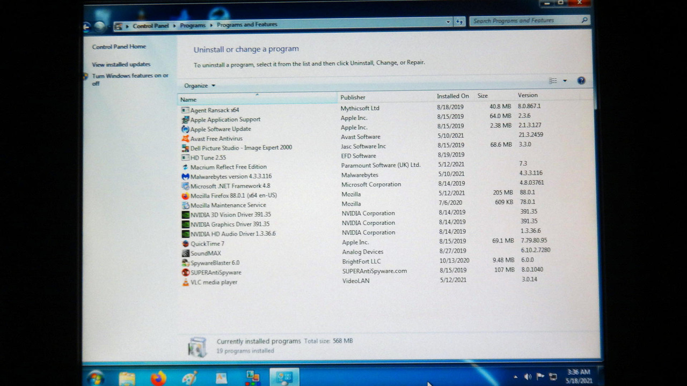Image resolution: width=687 pixels, height=386 pixels.
Task: Click publisher VideoLAN
Action: (356, 281)
